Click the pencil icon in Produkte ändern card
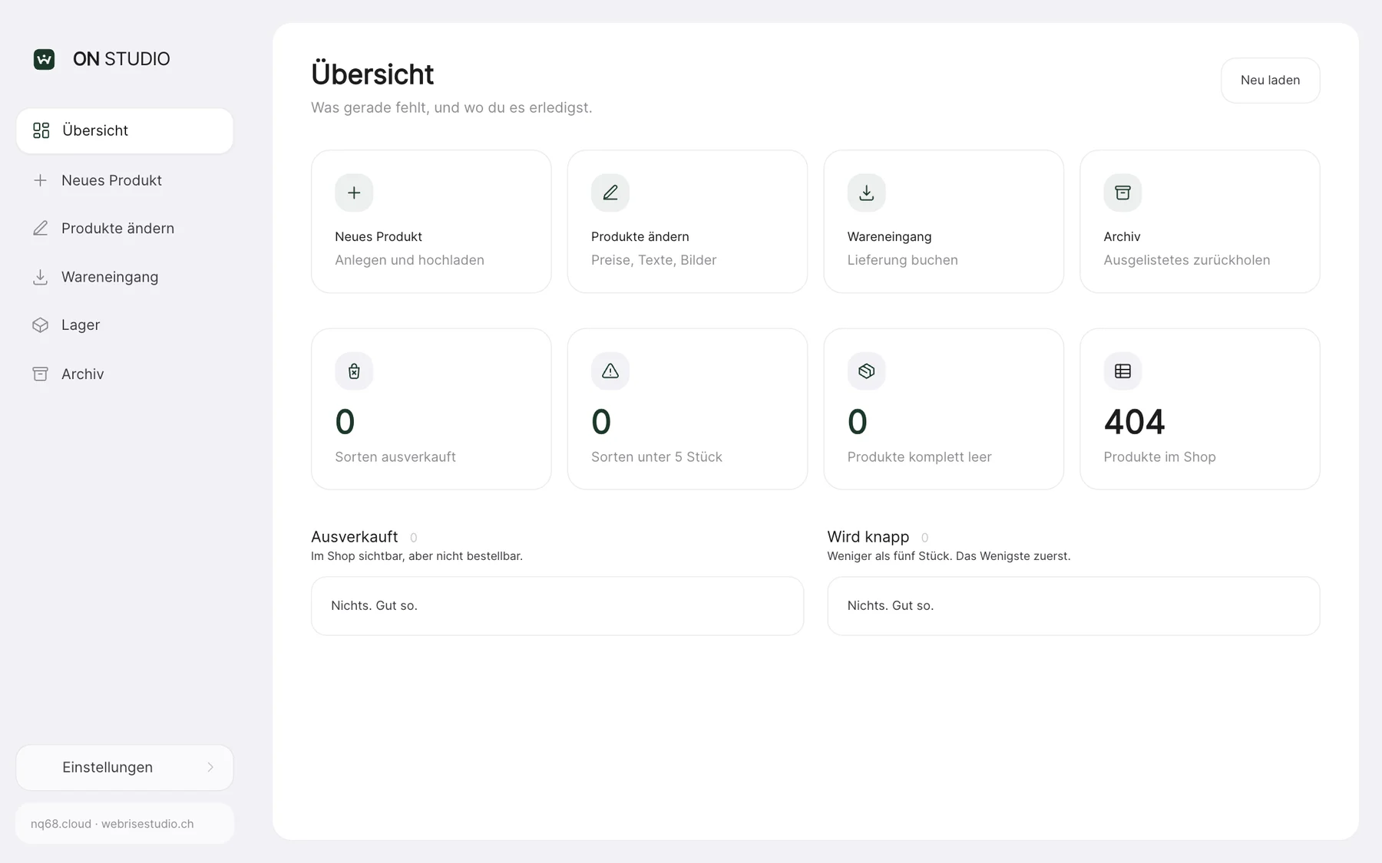The height and width of the screenshot is (863, 1382). [610, 193]
